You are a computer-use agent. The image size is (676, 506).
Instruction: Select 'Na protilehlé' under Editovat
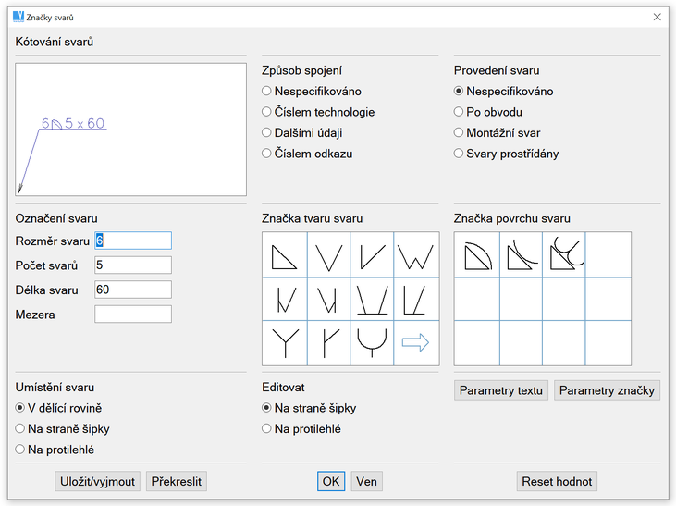(x=267, y=429)
